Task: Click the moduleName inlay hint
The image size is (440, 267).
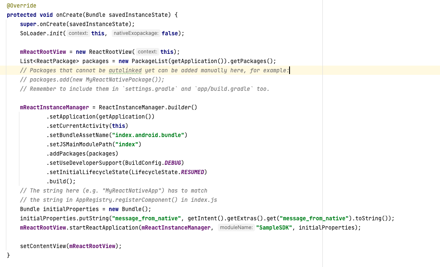Action: 236,227
